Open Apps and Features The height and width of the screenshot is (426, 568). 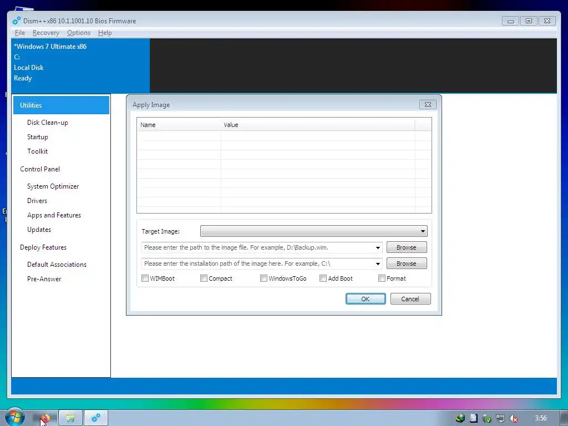(x=54, y=215)
